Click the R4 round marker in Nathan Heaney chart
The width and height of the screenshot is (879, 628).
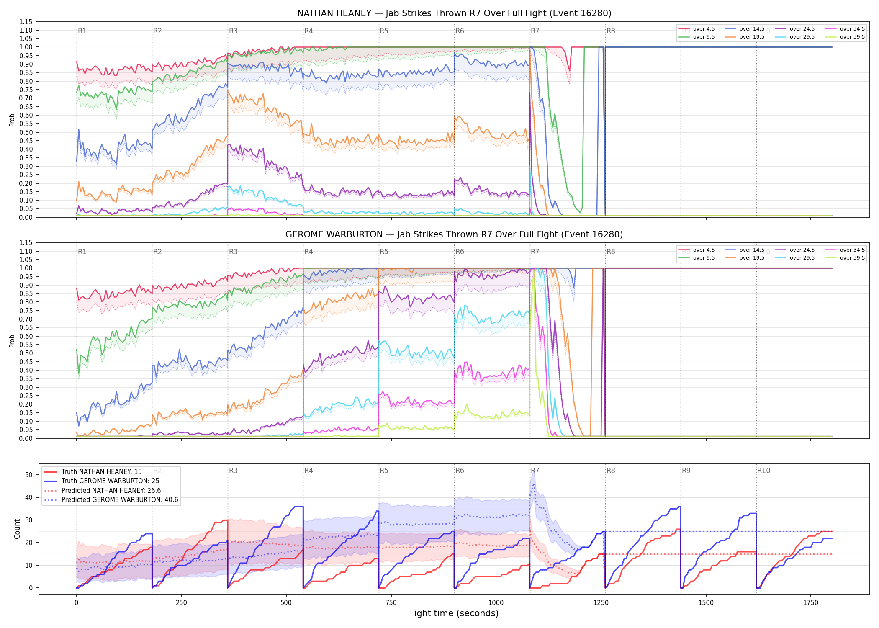(308, 31)
